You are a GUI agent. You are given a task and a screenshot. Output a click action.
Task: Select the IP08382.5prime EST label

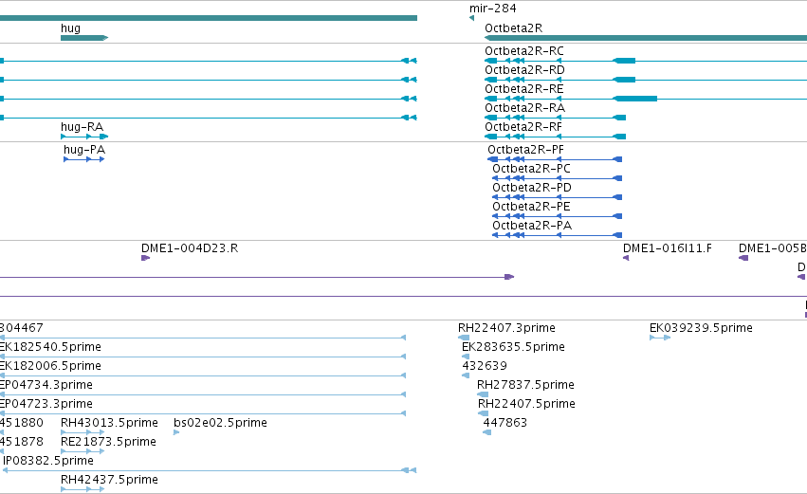pyautogui.click(x=48, y=461)
